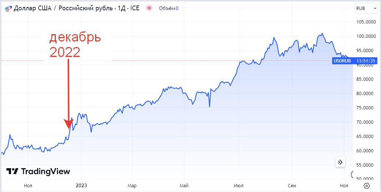The image size is (381, 192).
Task: Click the TradingView logo
Action: pos(38,171)
